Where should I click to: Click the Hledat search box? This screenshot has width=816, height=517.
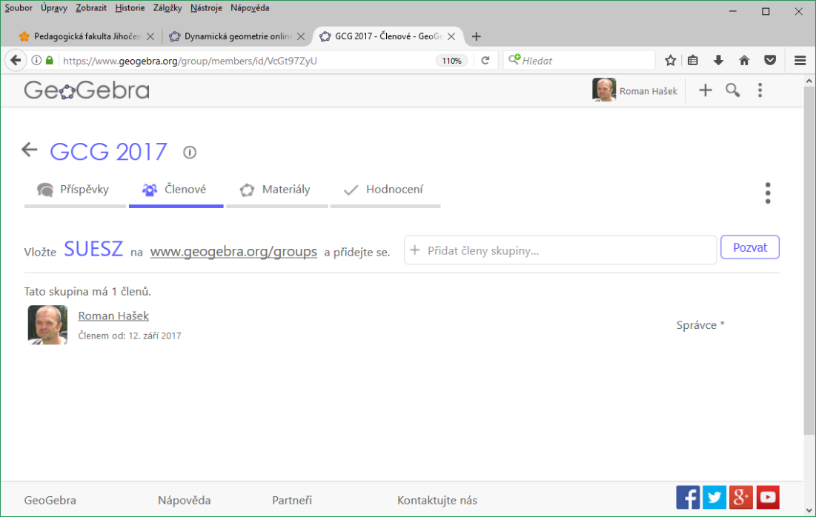pos(580,60)
